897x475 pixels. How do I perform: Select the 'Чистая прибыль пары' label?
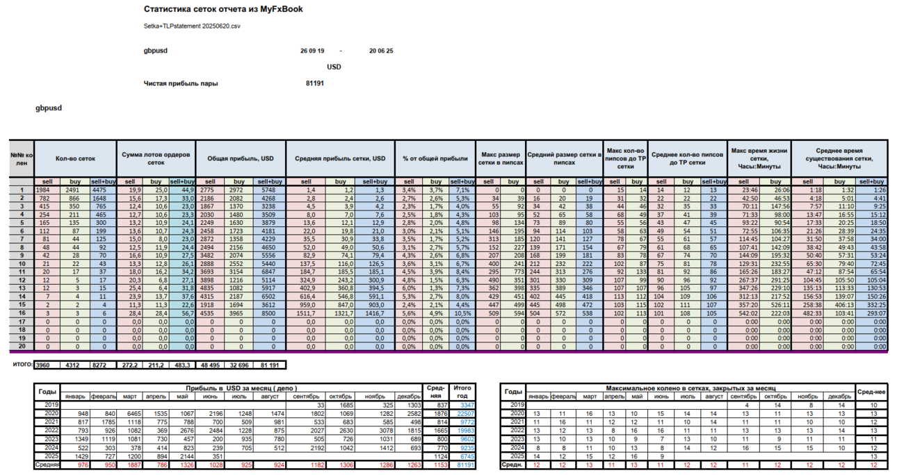pos(181,83)
